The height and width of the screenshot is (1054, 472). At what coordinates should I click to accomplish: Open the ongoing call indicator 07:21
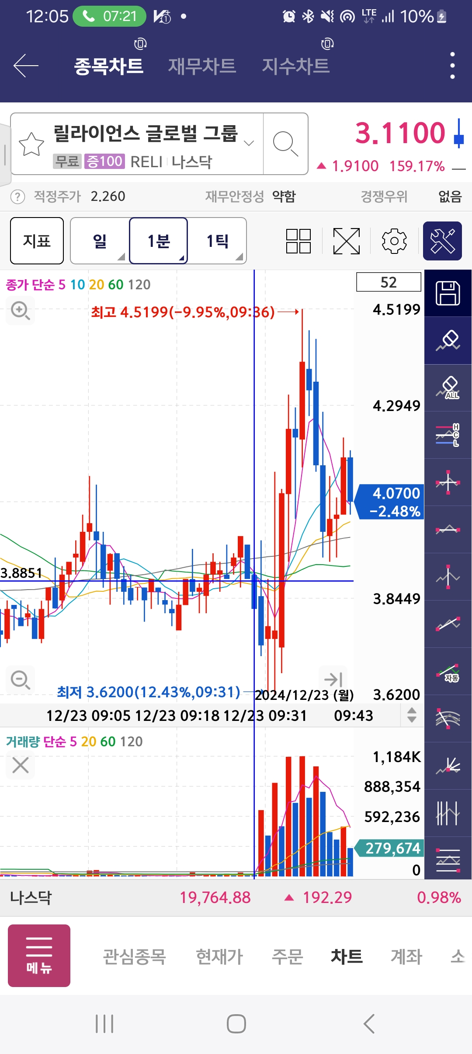109,16
